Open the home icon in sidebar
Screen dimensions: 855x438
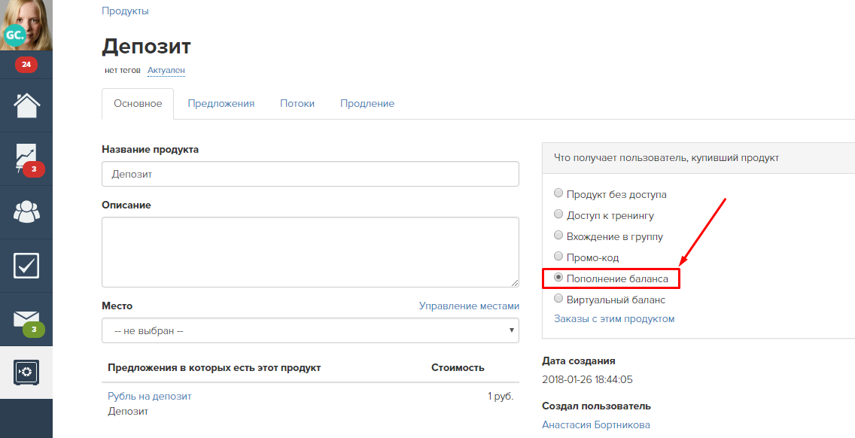coord(26,105)
